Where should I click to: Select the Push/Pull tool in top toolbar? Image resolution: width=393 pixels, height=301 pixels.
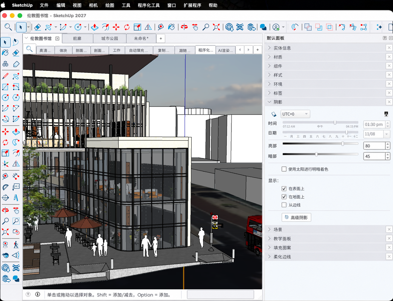(95, 27)
